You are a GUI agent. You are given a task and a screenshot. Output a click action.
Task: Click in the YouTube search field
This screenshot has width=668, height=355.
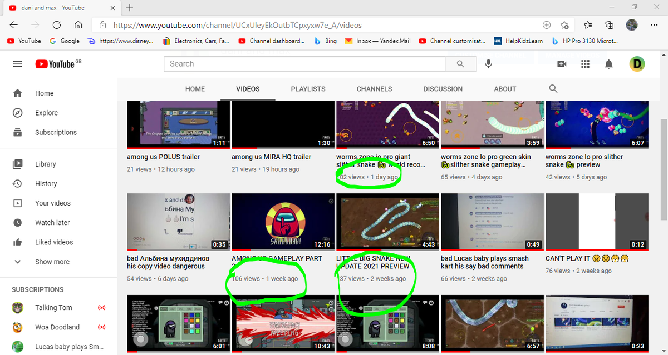pos(304,64)
